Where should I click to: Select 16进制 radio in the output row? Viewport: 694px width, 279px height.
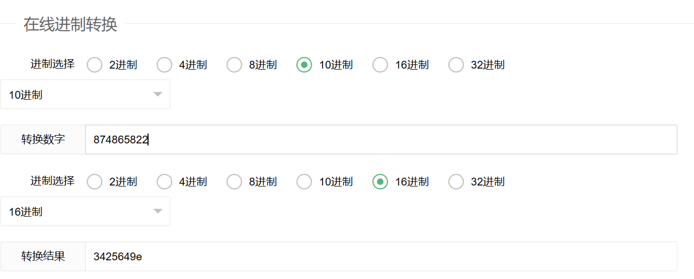(380, 182)
